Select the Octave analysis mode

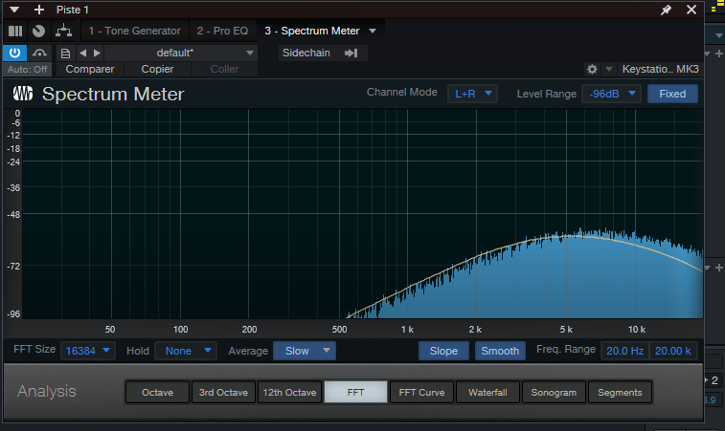tap(157, 392)
